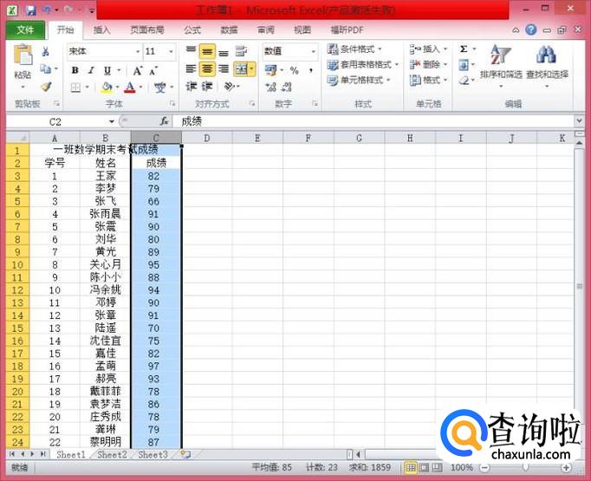Toggle Wrap Text option
Viewport: 591px width, 481px height.
point(241,51)
